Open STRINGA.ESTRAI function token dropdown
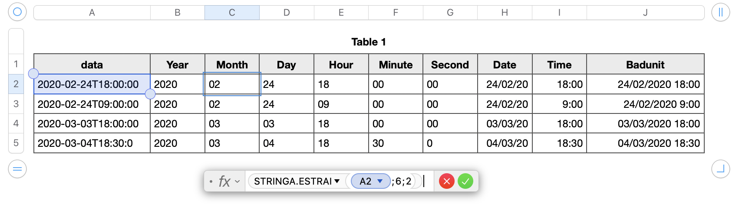 click(x=337, y=181)
